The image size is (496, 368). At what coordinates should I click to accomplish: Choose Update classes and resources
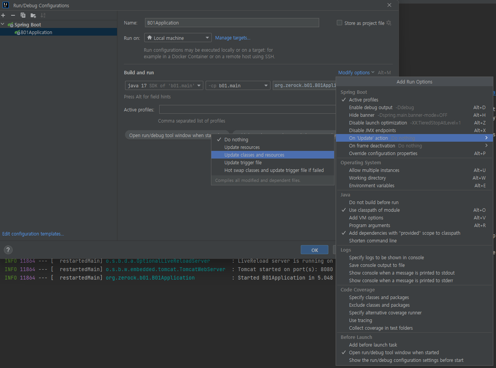(273, 155)
